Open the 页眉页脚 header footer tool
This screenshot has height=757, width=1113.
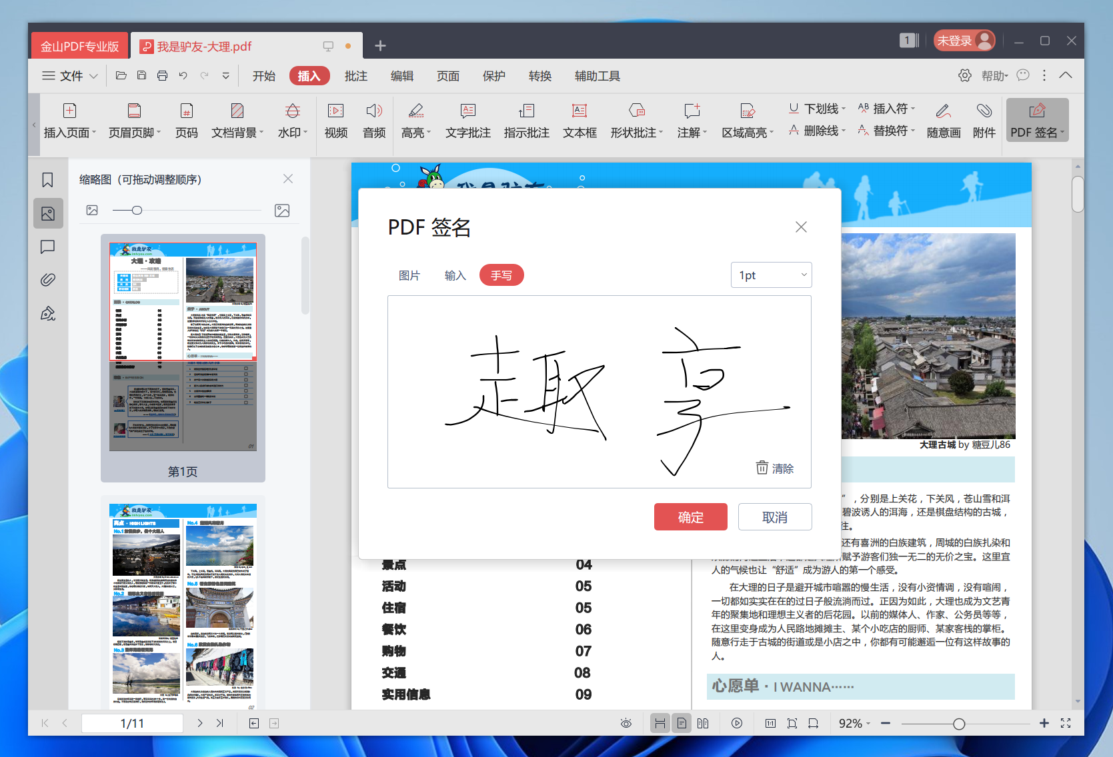[135, 121]
